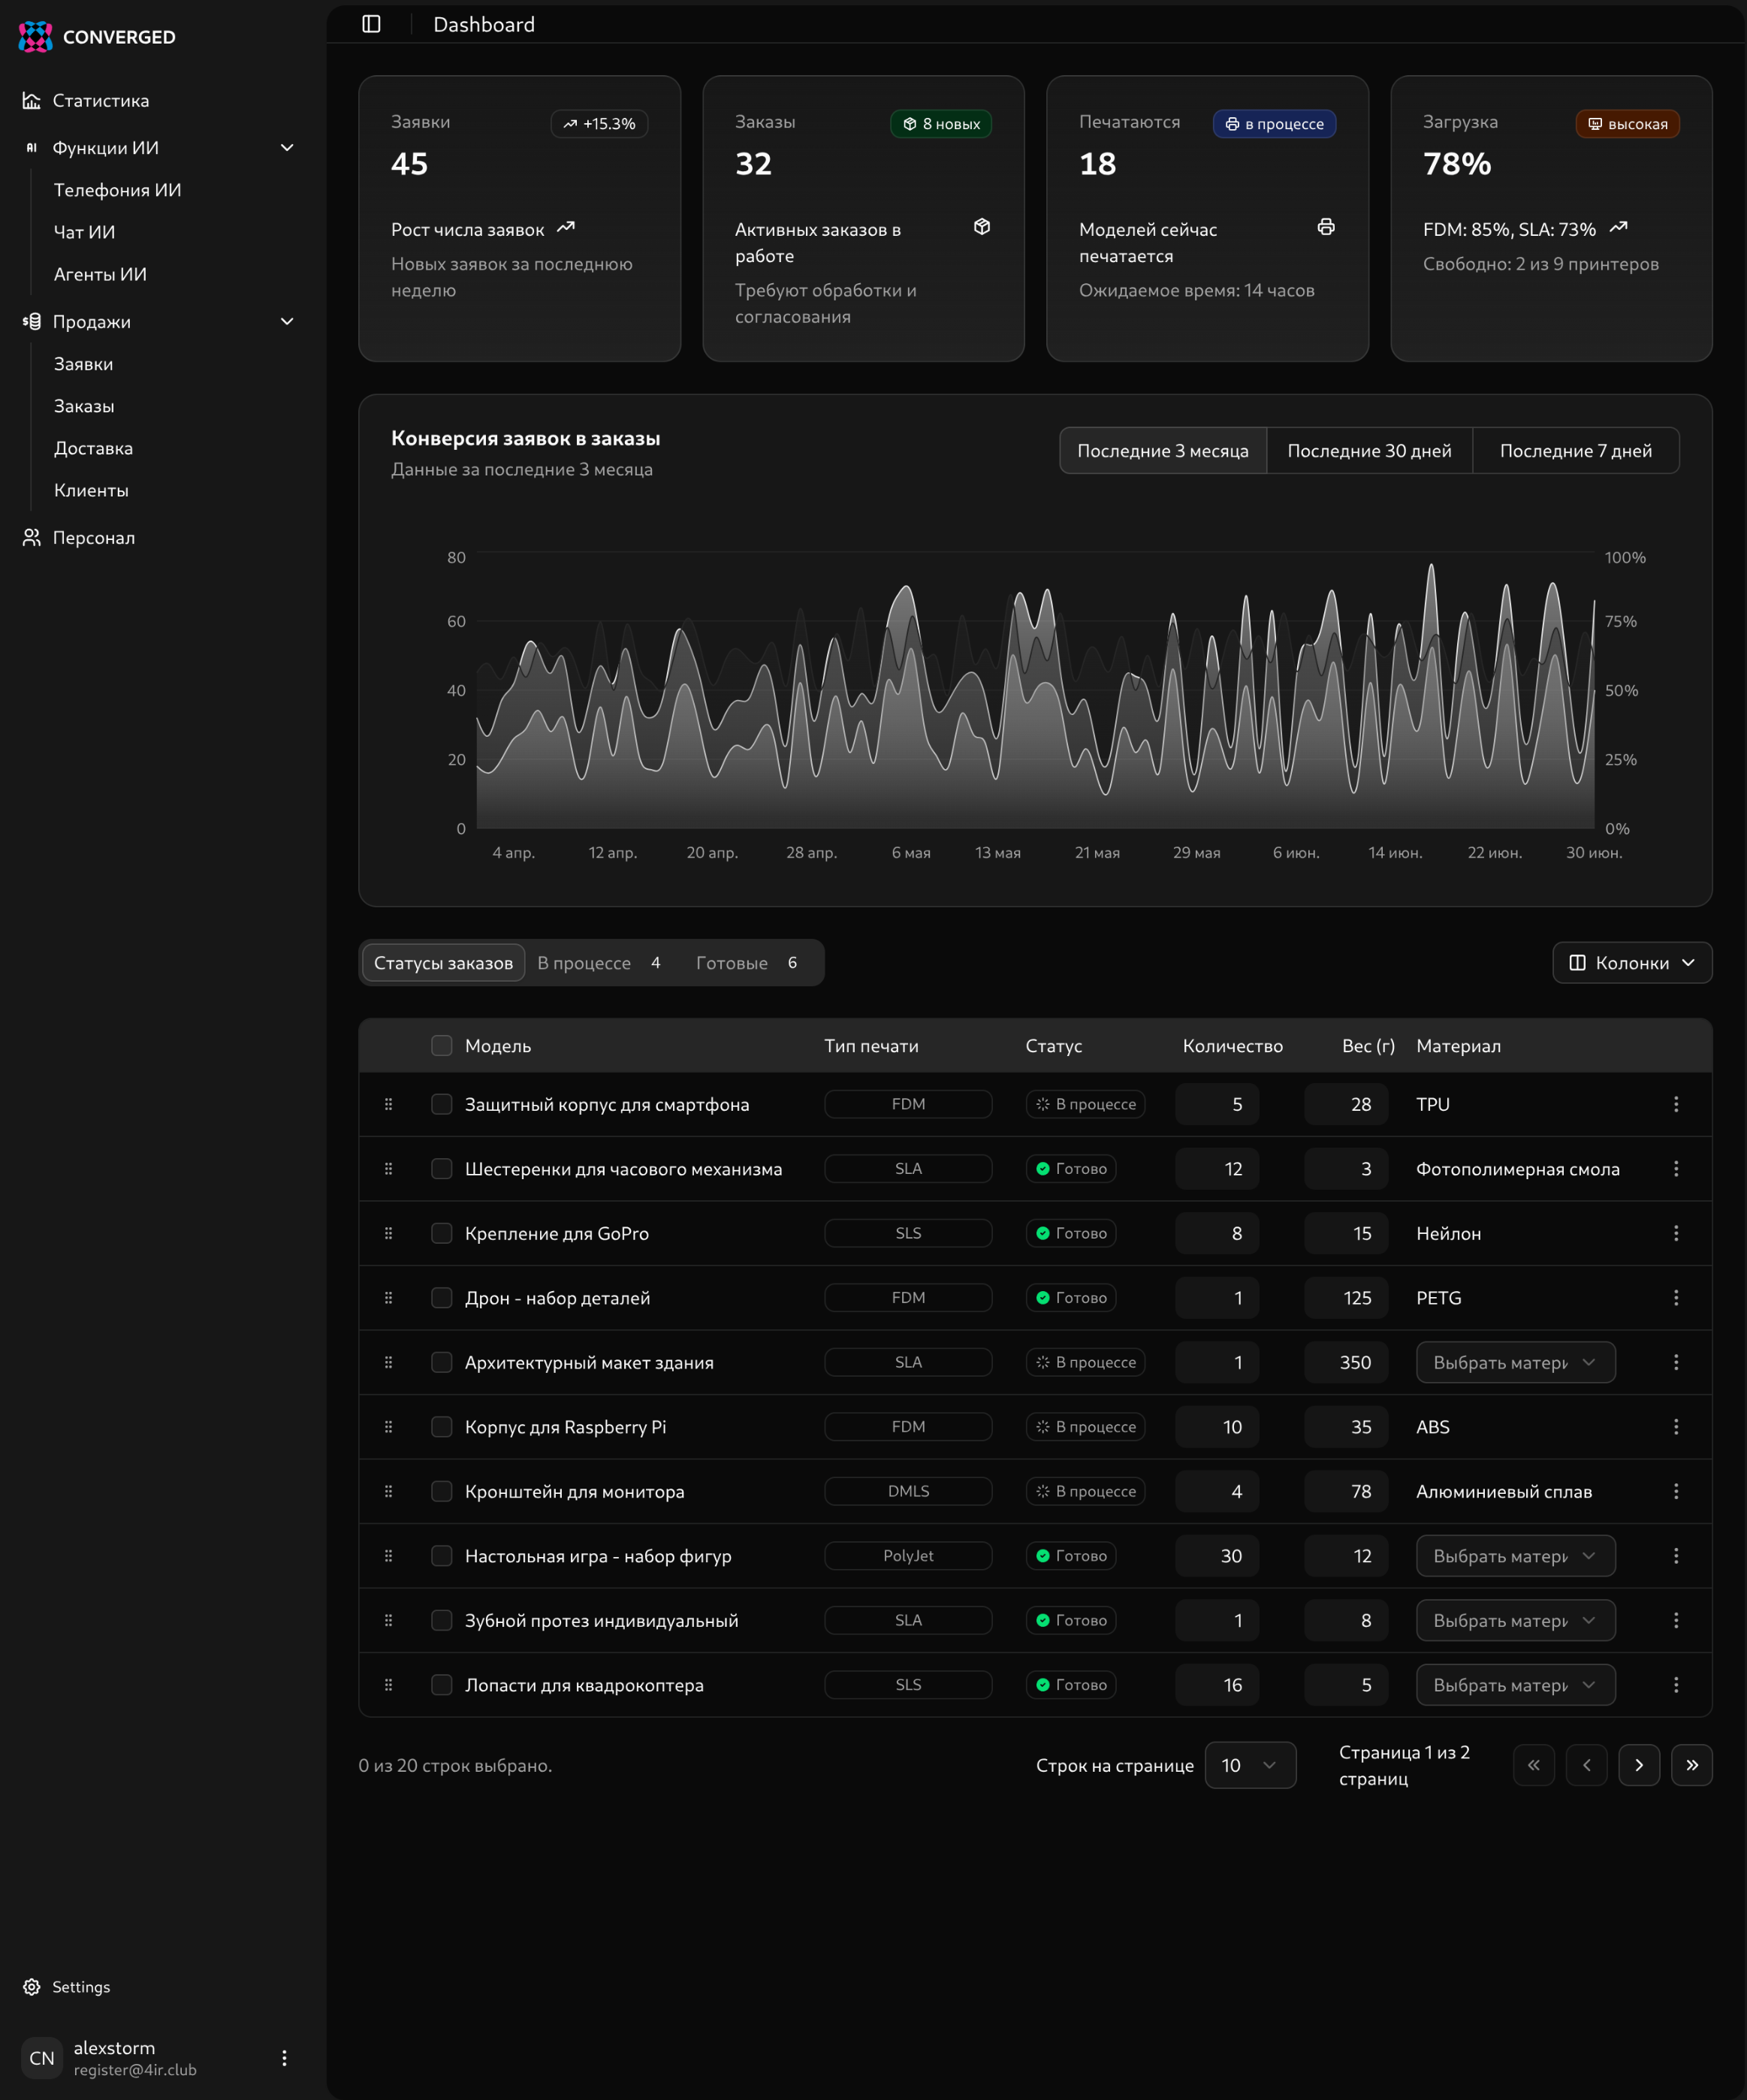Open Settings gear in sidebar
Image resolution: width=1747 pixels, height=2100 pixels.
(x=32, y=1987)
